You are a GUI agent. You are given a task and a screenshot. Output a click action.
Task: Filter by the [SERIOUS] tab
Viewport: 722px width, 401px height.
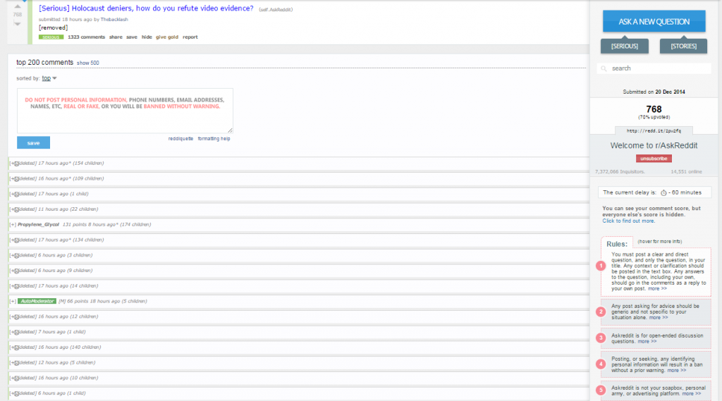click(x=625, y=46)
